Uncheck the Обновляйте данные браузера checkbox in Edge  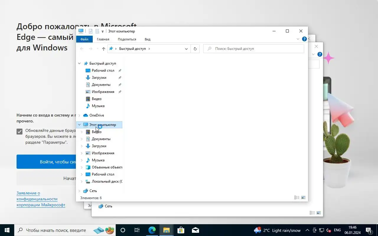[19, 132]
